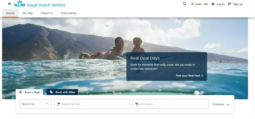Click the Log in profile icon
Viewport: 255px width, 119px height.
[213, 4]
